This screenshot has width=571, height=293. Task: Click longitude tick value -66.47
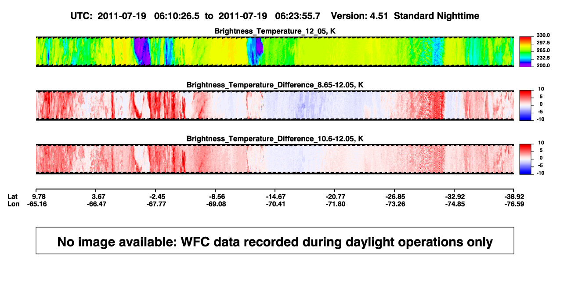pyautogui.click(x=97, y=204)
